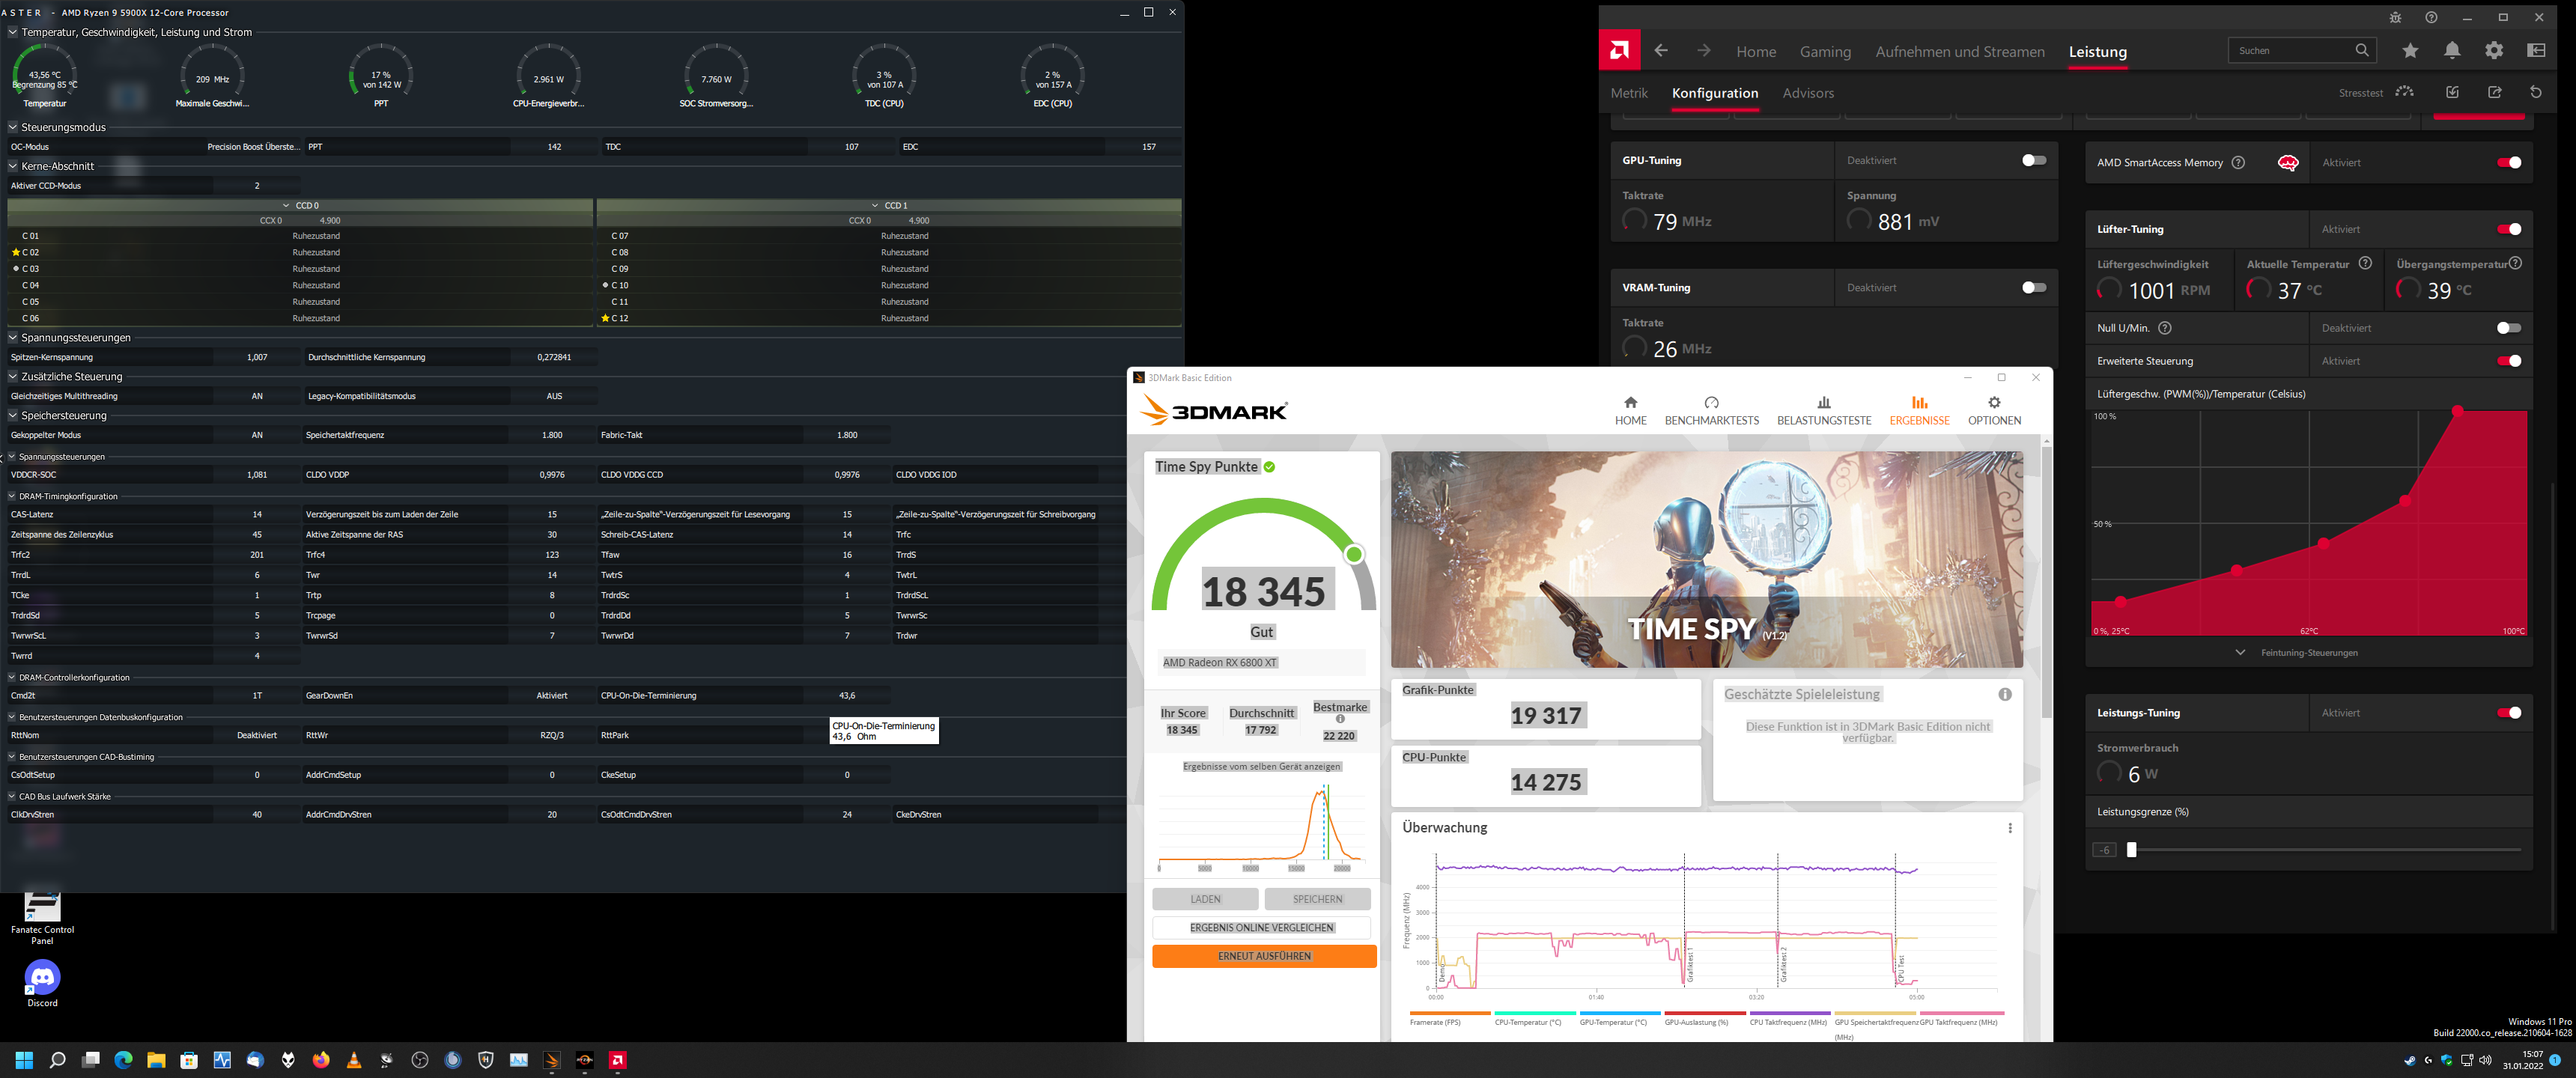Click the back arrow in Radeon Software
The width and height of the screenshot is (2576, 1078).
(x=1661, y=51)
